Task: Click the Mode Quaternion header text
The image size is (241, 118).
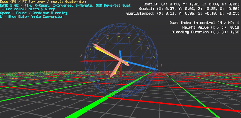Action: click(43, 2)
